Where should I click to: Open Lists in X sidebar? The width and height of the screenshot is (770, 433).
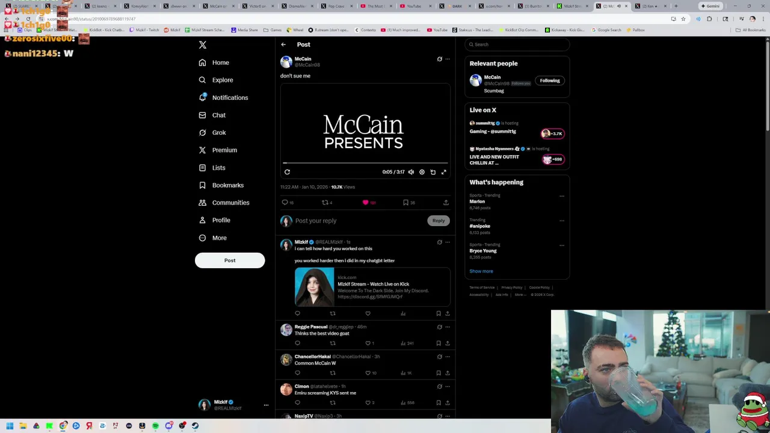[x=212, y=168]
